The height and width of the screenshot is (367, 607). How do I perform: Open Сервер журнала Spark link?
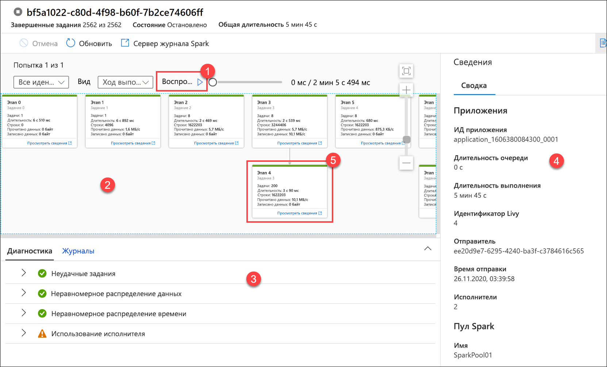165,43
